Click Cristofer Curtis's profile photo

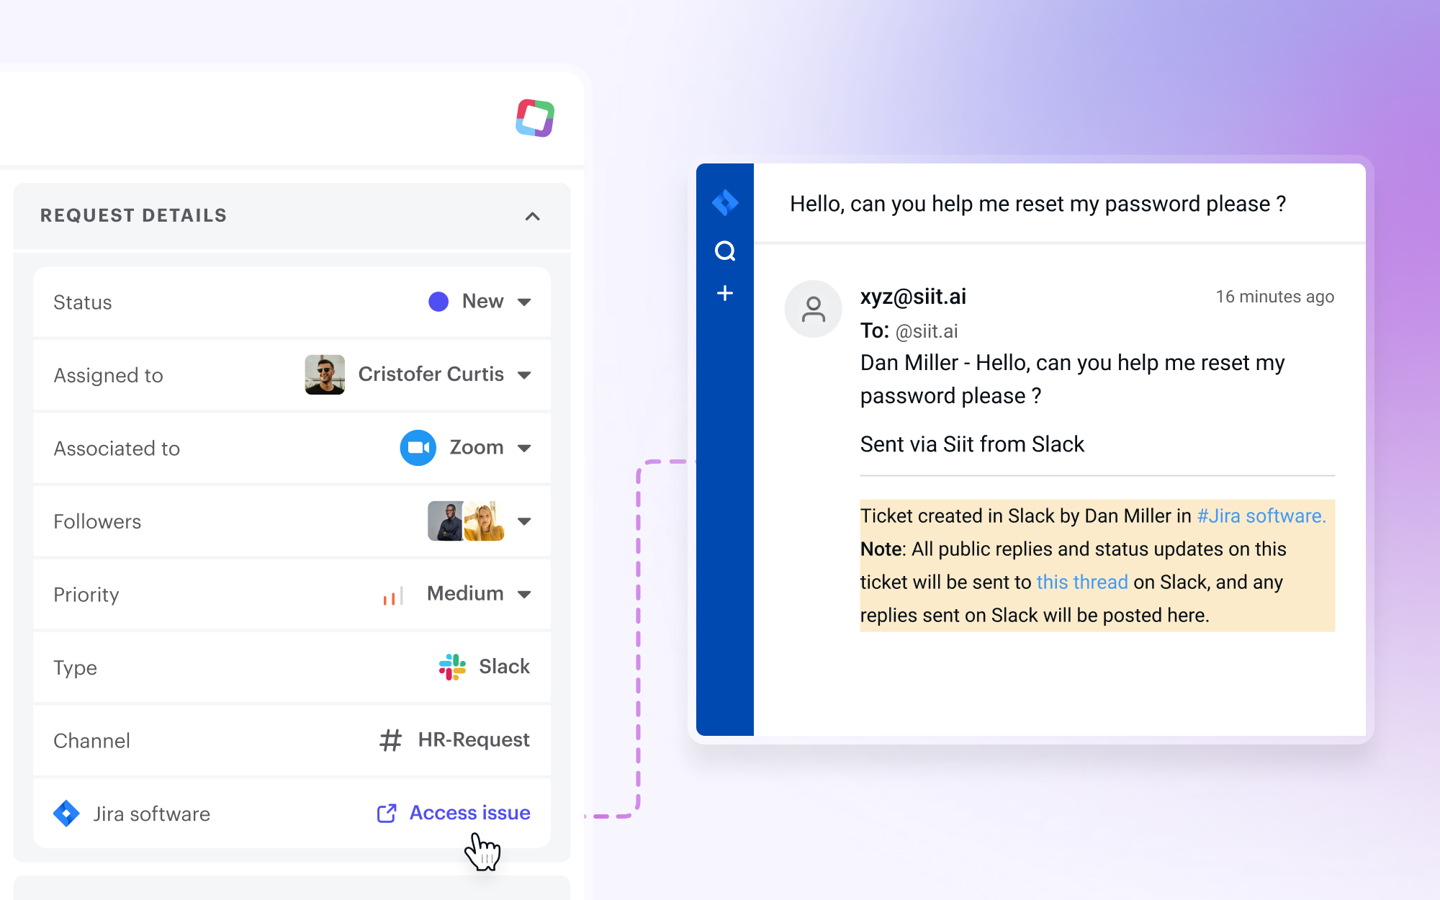tap(324, 374)
